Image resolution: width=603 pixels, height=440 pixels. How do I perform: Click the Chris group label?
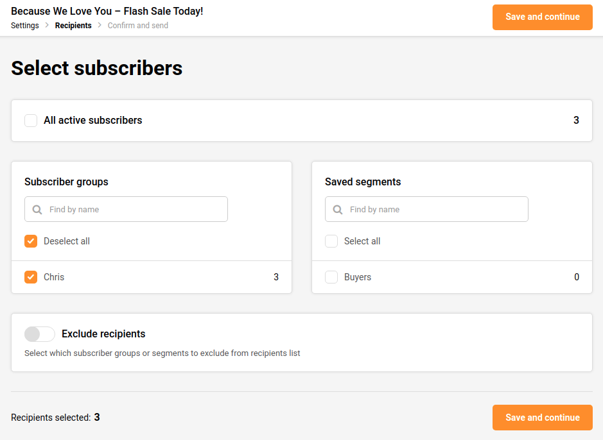click(54, 277)
